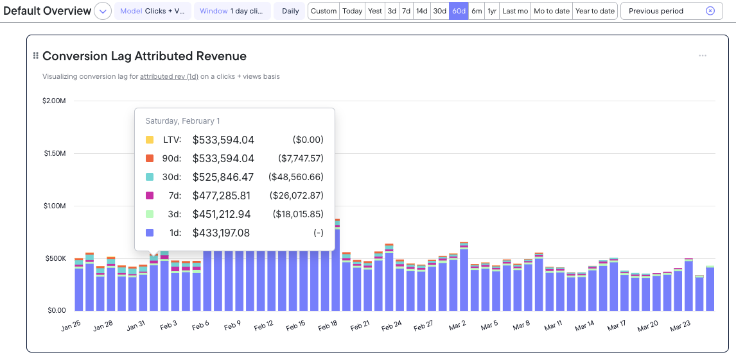The height and width of the screenshot is (357, 736).
Task: Clear the Previous period comparison
Action: tap(710, 11)
